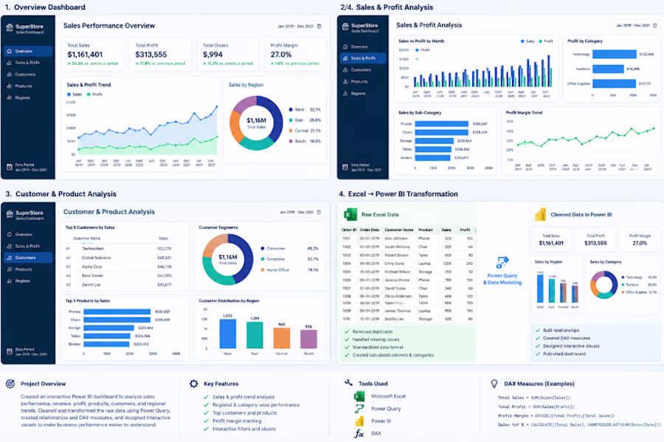Image resolution: width=664 pixels, height=442 pixels.
Task: Click checkmark next to Removed duplicates
Action: pos(347,331)
